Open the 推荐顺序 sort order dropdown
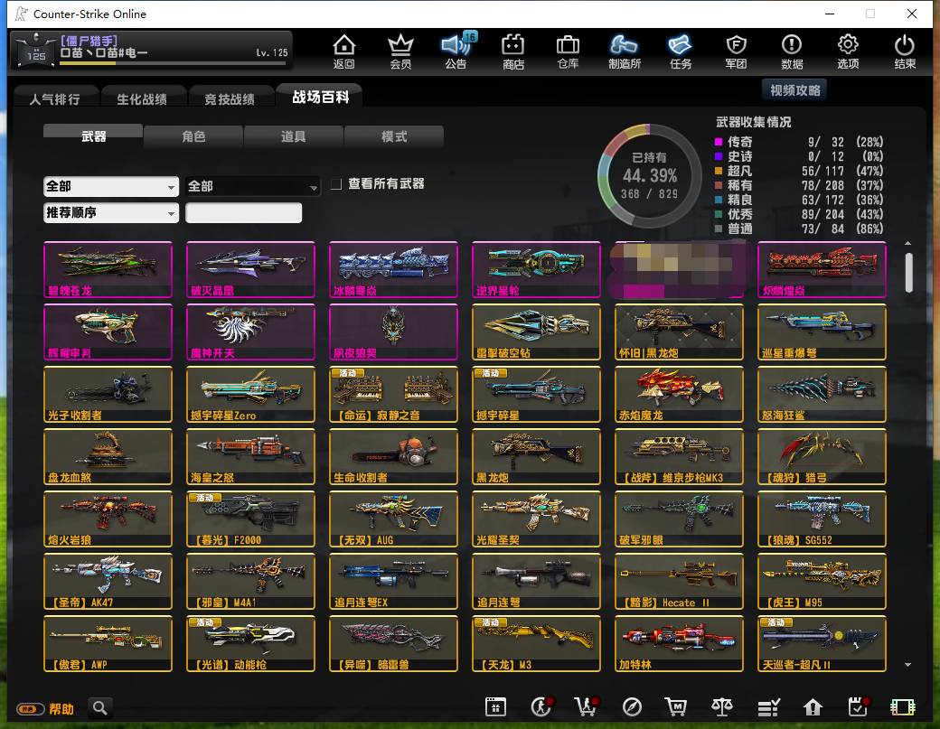The width and height of the screenshot is (940, 729). point(111,212)
